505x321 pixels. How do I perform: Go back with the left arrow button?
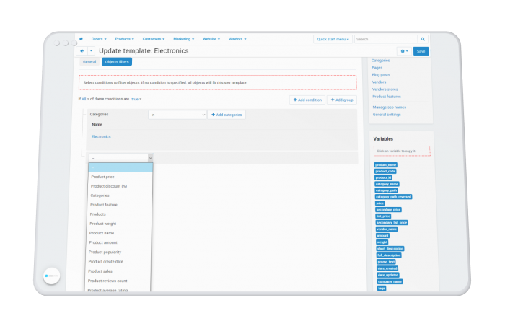pyautogui.click(x=82, y=51)
